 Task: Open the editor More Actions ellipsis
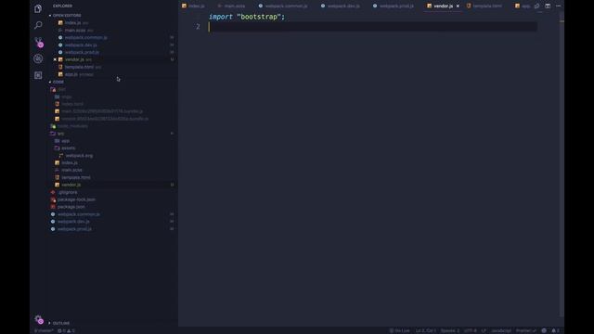coord(558,6)
